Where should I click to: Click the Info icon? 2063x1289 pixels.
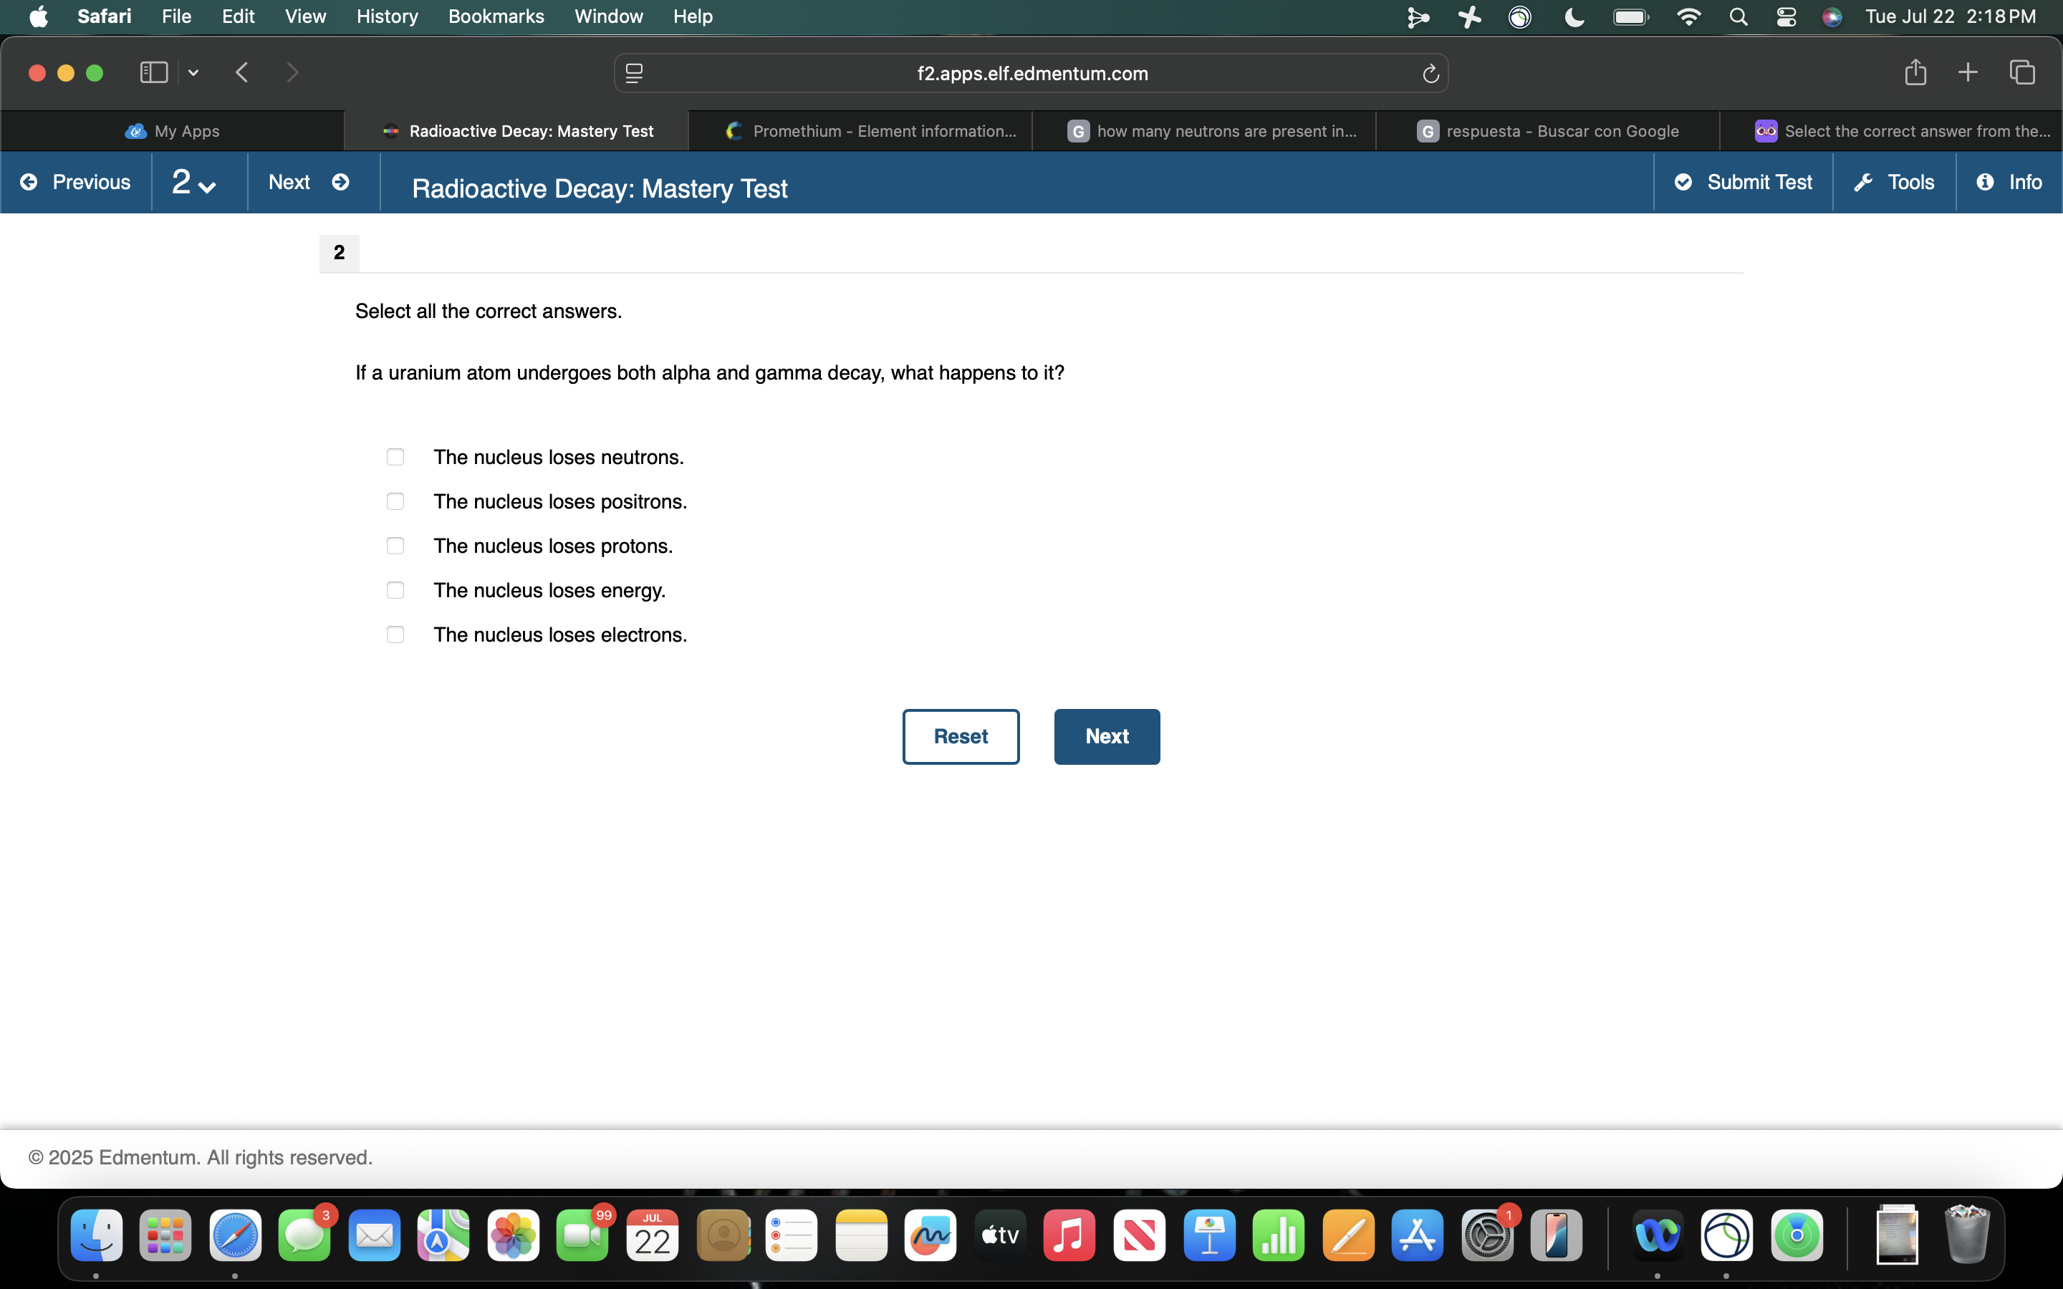1987,182
